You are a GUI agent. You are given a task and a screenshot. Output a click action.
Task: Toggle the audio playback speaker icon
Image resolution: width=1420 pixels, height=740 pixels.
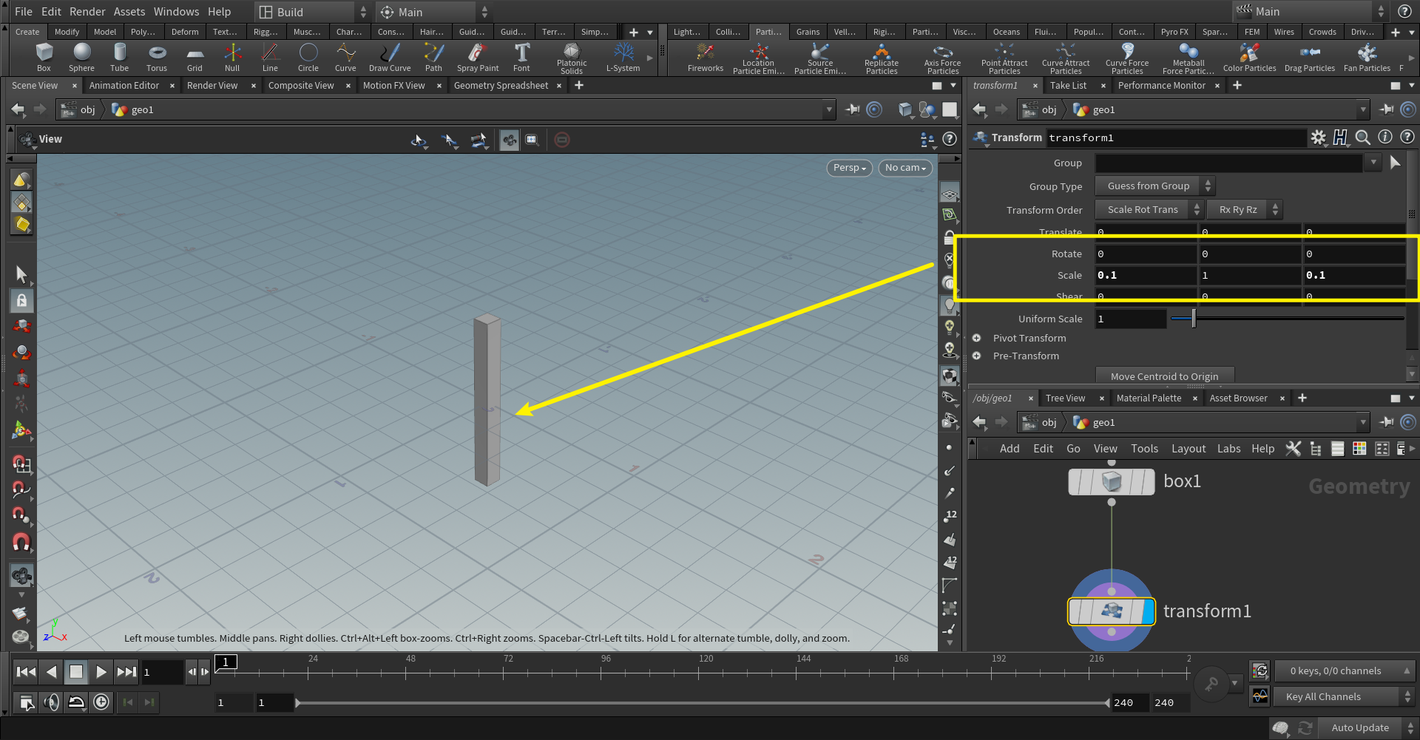pos(52,702)
